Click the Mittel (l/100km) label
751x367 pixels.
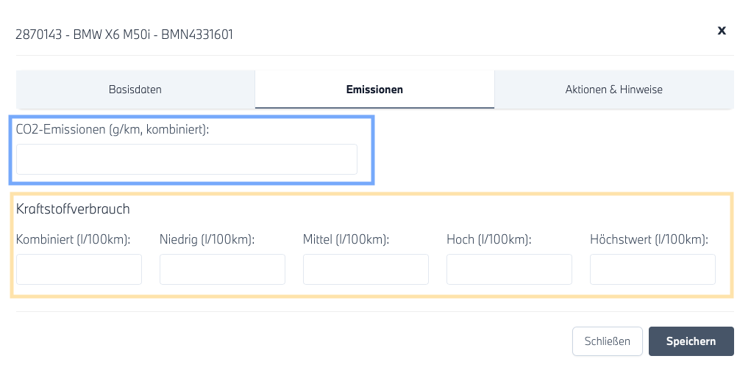click(346, 239)
